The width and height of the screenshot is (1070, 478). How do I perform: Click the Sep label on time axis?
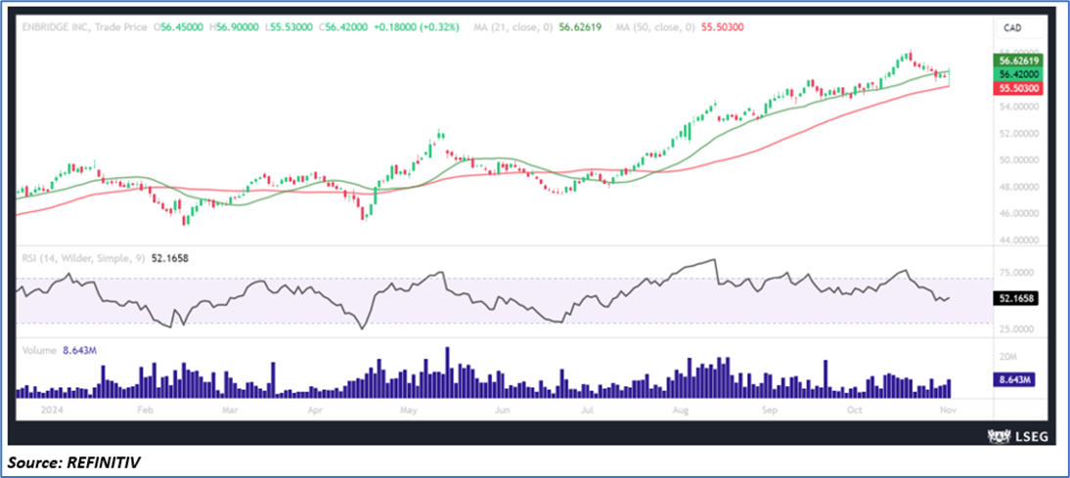click(x=770, y=412)
